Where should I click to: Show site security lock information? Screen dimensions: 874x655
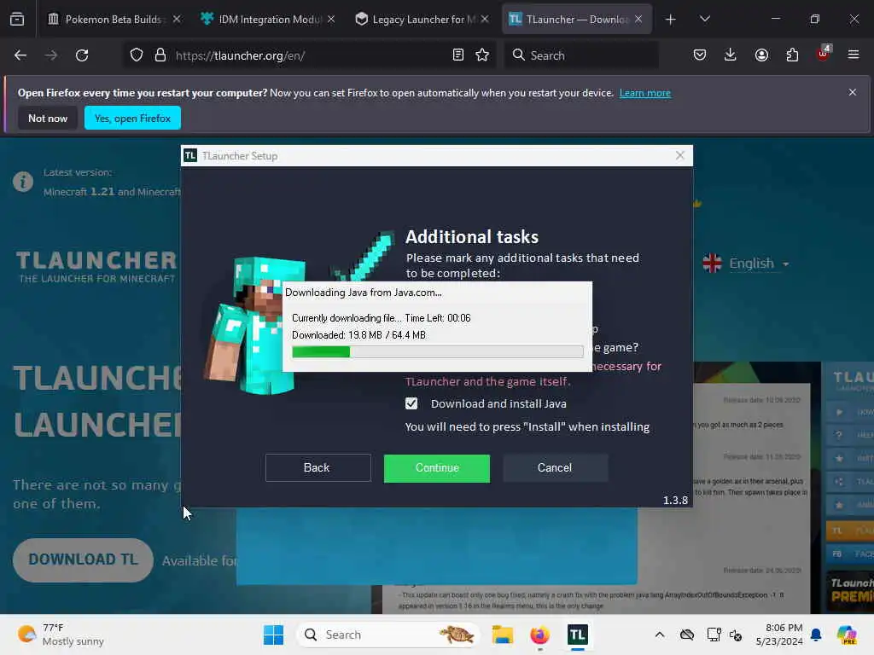click(160, 55)
